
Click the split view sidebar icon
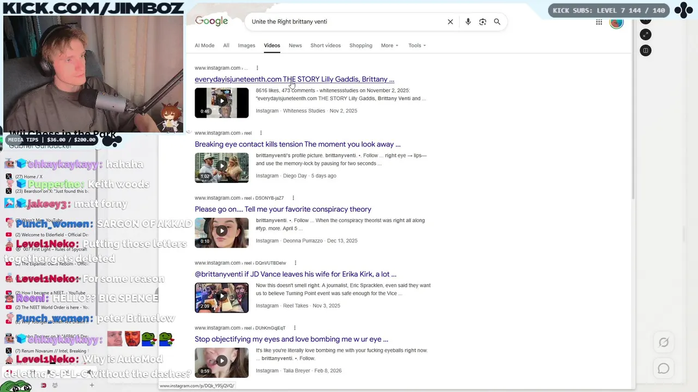click(x=646, y=50)
